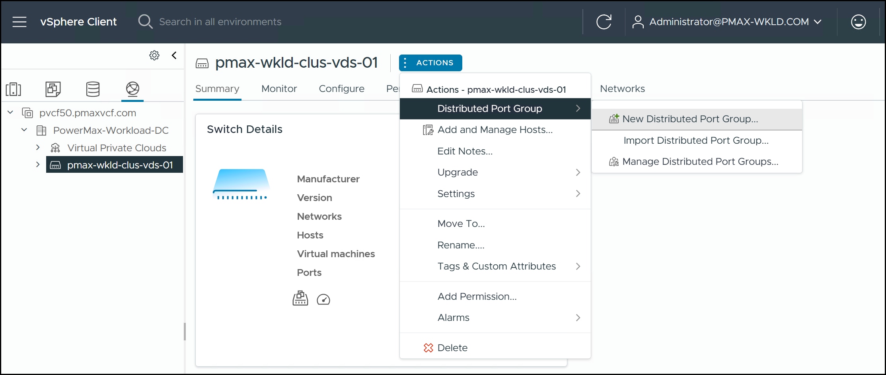
Task: Click the Search in all environments field
Action: coord(220,21)
